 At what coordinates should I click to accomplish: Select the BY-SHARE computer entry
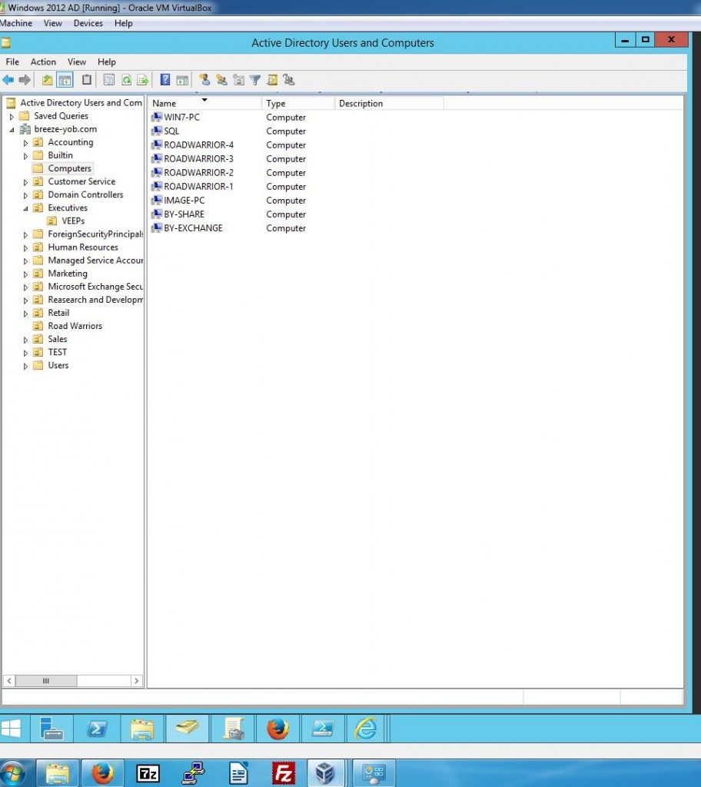coord(184,214)
